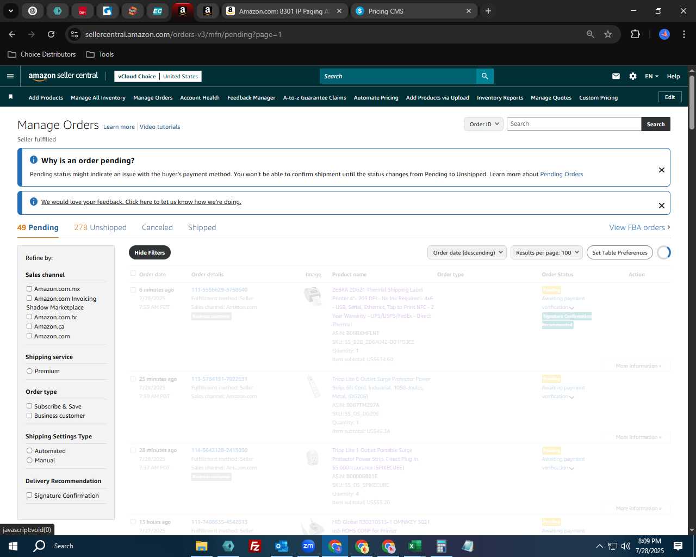
Task: Open the Video tutorials link
Action: tap(160, 127)
